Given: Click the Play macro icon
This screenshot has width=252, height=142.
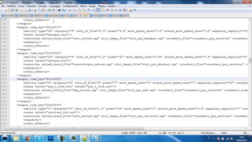Looking at the screenshot, I should pos(116,10).
